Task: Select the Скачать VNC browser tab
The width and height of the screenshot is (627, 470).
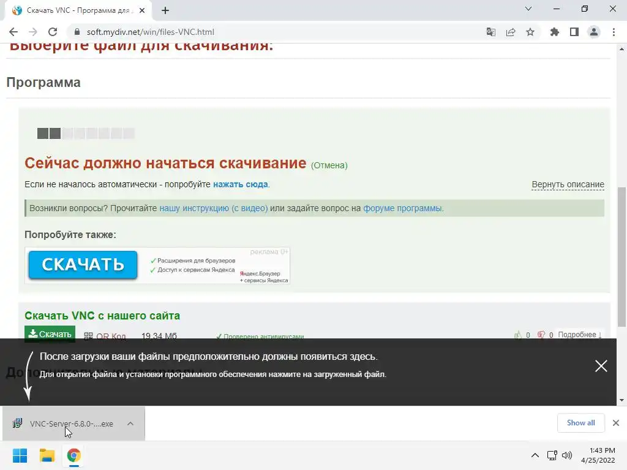Action: [x=78, y=11]
